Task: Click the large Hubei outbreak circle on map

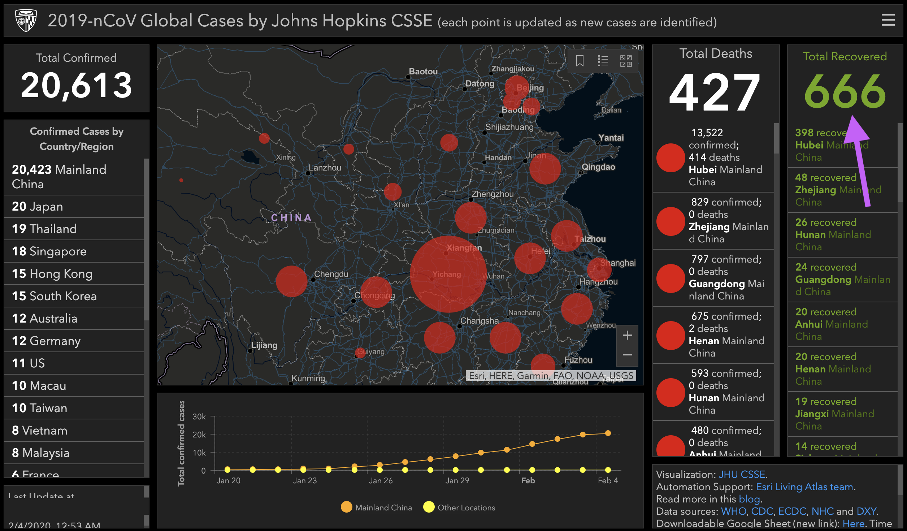Action: click(x=448, y=274)
